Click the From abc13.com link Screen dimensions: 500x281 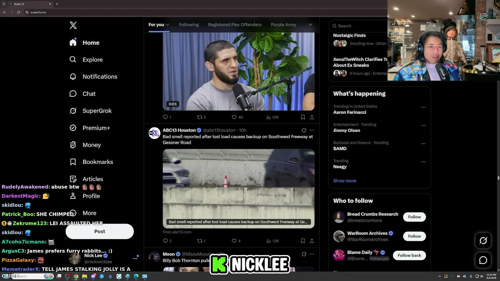pos(177,232)
